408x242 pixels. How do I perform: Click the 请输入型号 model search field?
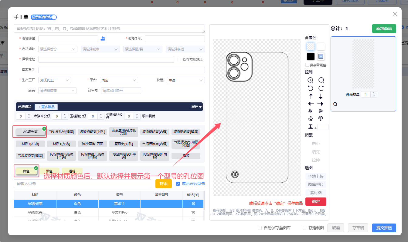click(x=82, y=184)
